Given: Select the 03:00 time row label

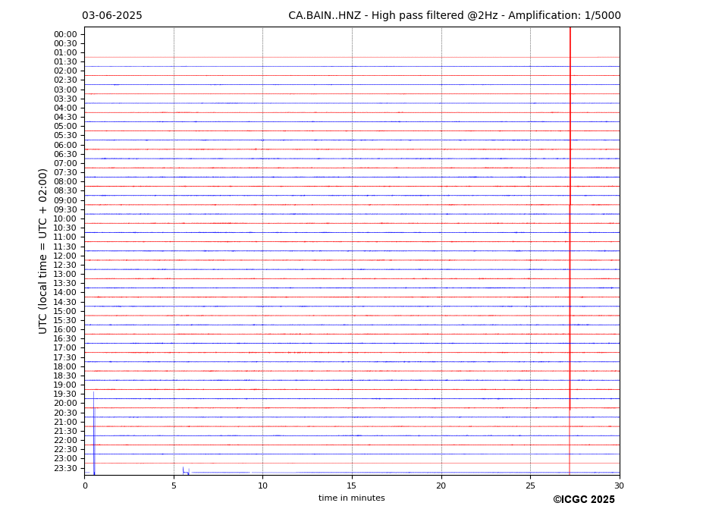Looking at the screenshot, I should (x=65, y=90).
